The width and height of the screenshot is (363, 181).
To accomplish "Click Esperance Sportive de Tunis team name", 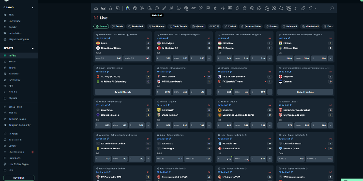I will click(x=238, y=115).
